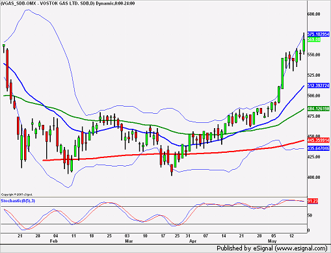Select the green 484.126198 value tag
Image resolution: width=331 pixels, height=253 pixels.
319,109
